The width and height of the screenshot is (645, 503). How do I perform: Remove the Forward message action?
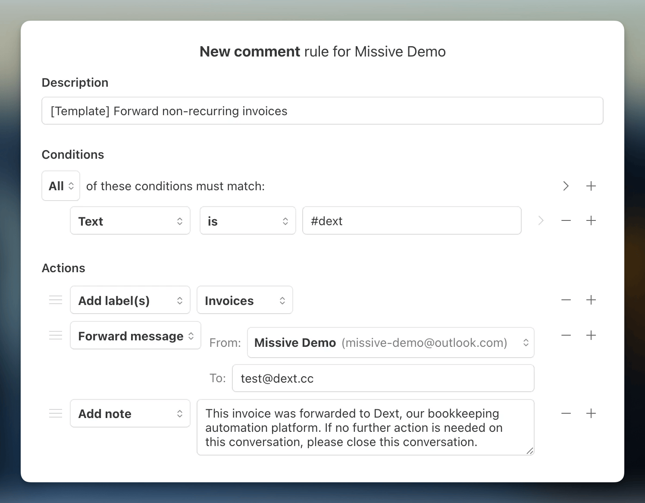point(566,336)
